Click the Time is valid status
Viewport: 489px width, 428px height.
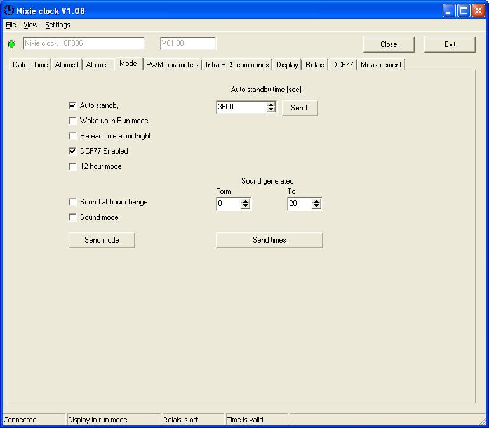[257, 420]
